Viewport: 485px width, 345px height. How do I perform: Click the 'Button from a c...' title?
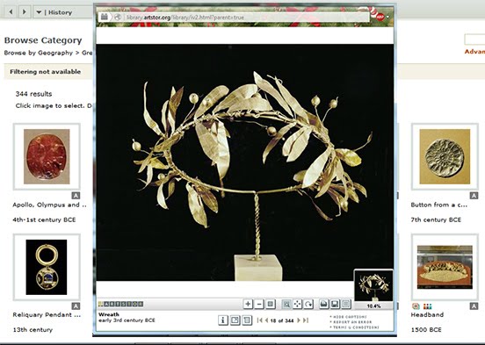tap(439, 205)
